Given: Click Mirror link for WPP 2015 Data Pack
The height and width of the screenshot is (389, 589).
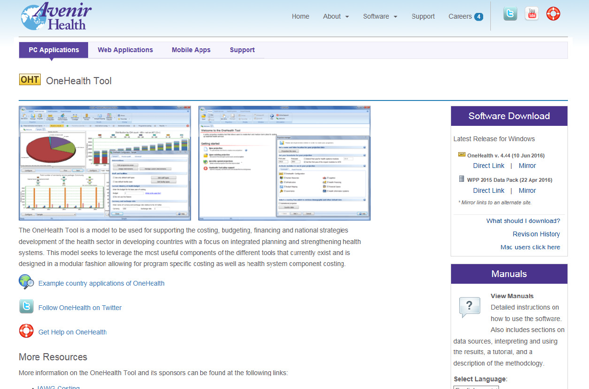Looking at the screenshot, I should tap(527, 190).
